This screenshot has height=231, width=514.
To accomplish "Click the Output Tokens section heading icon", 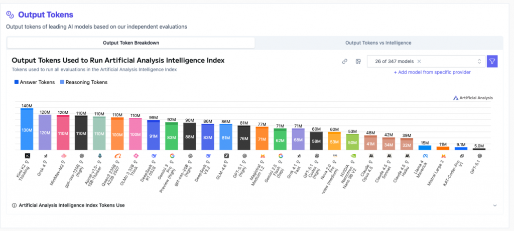I will click(10, 15).
